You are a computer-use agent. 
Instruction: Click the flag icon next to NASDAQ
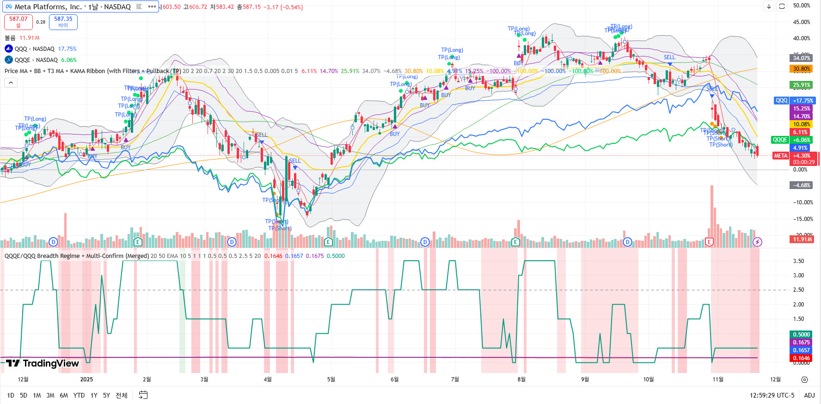[139, 7]
